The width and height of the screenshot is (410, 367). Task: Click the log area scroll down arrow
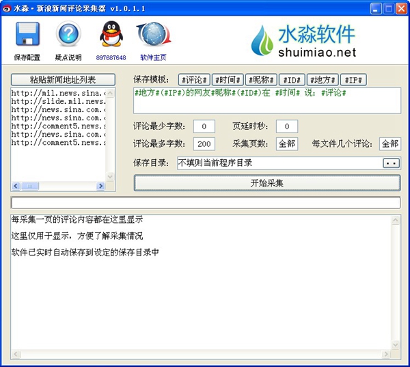[x=396, y=344]
